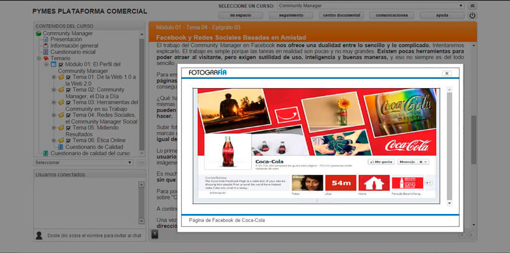Image resolution: width=510 pixels, height=253 pixels.
Task: Click the Cuestionario inicial icon
Action: 46,52
